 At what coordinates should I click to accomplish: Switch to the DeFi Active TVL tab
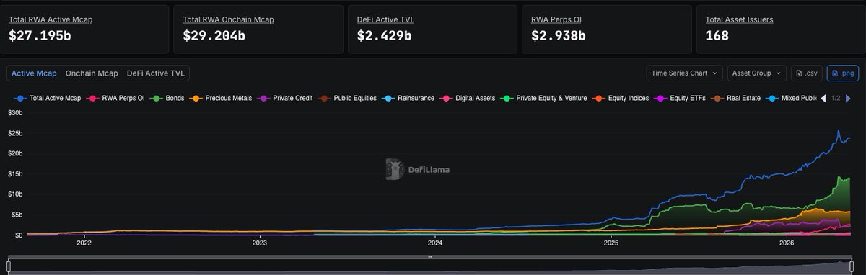(x=155, y=73)
